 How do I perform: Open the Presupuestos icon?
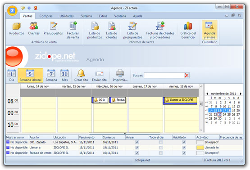tap(53, 26)
